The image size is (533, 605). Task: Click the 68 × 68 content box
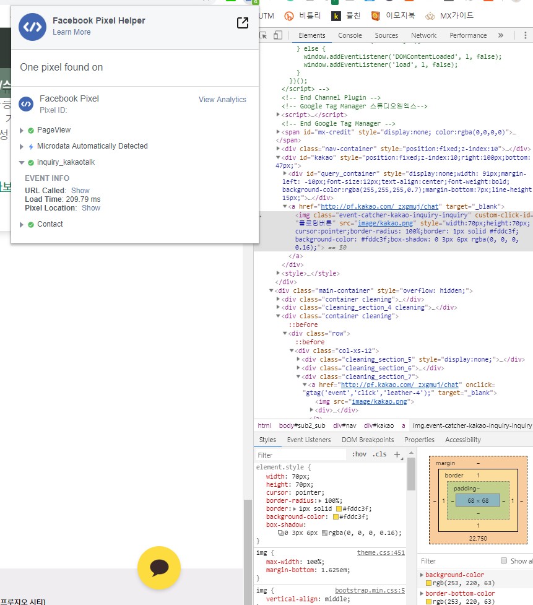(478, 500)
